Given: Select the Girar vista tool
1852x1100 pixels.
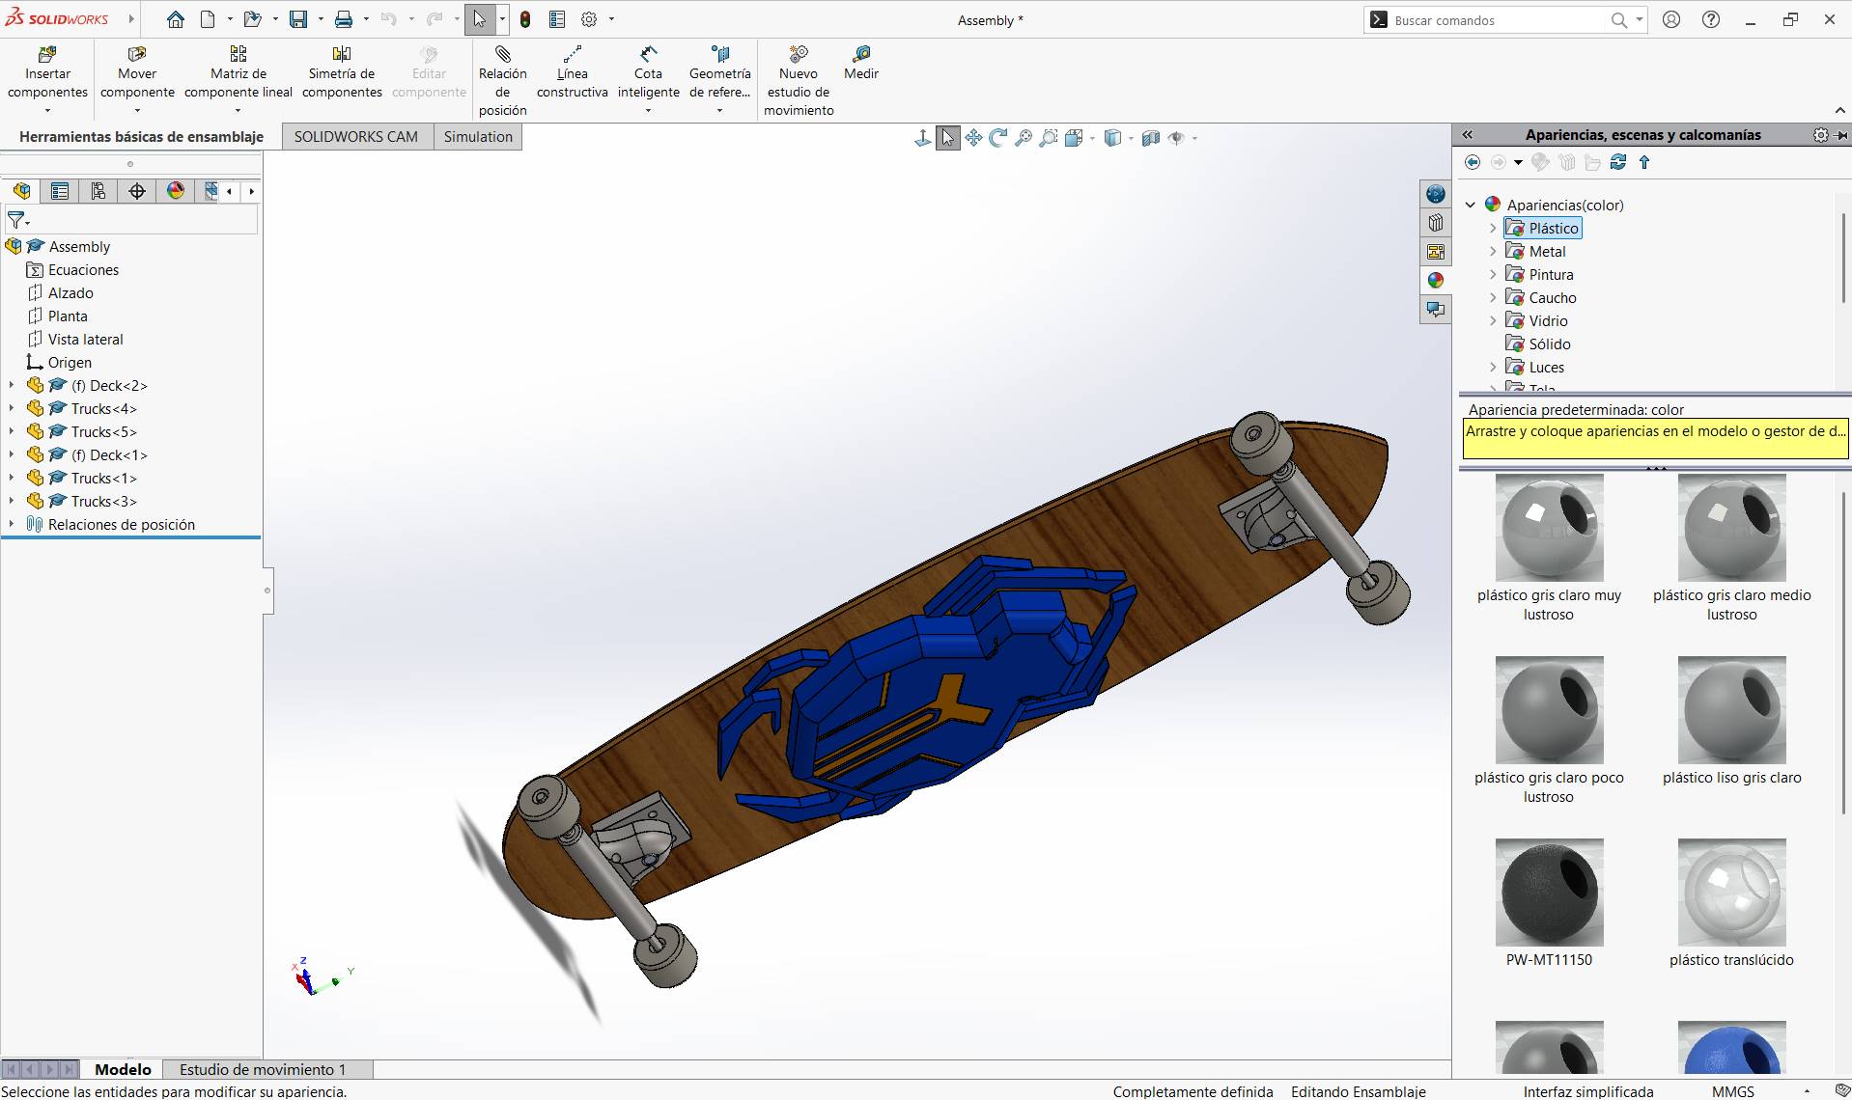Looking at the screenshot, I should click(997, 137).
